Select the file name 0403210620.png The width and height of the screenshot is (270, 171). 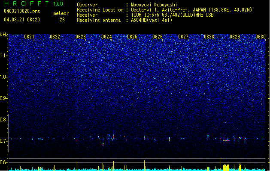(22, 11)
